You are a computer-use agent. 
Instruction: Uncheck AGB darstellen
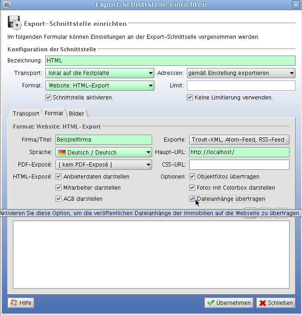coord(59,199)
